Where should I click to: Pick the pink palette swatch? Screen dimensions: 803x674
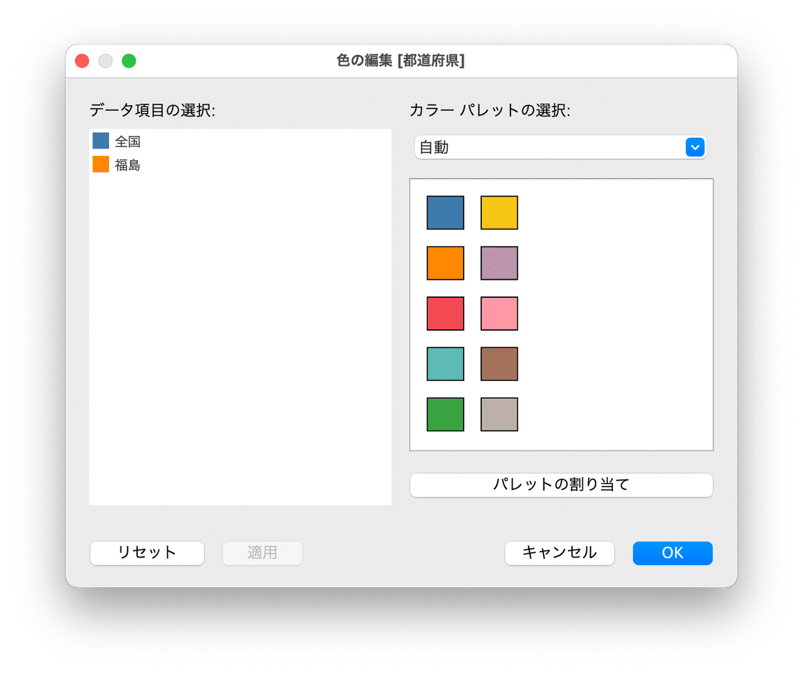tap(499, 313)
